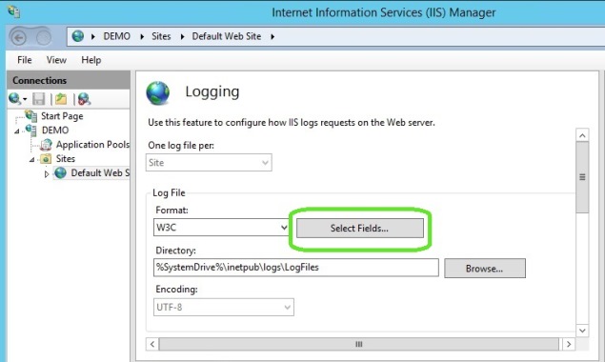Expand the arrow before DEMO in address bar

(93, 36)
